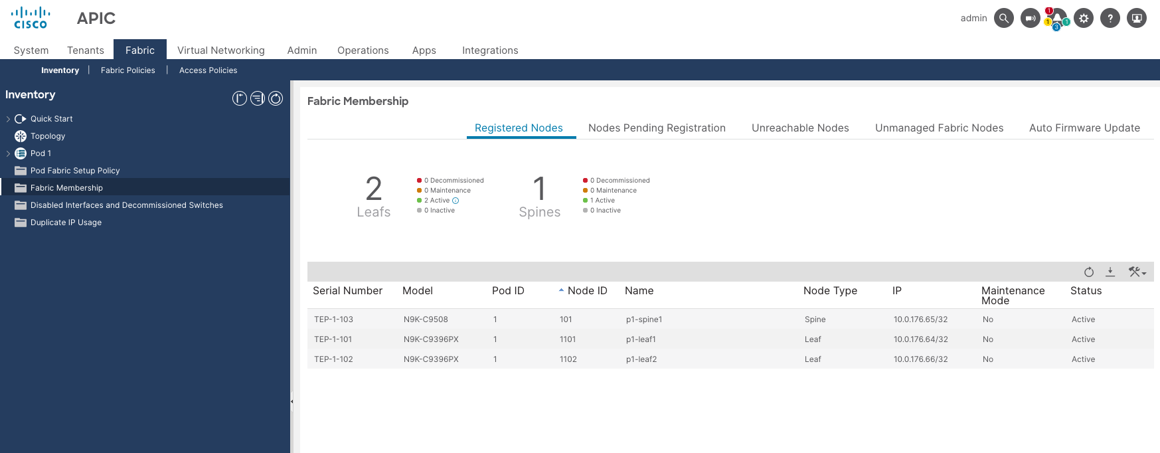Click Disabled Interfaces folder icon
The image size is (1160, 453).
pos(21,205)
